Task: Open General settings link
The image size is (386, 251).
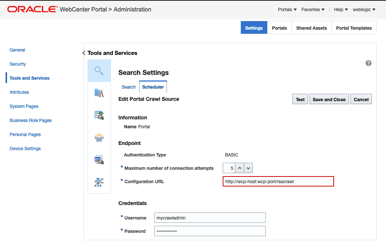Action: (17, 50)
